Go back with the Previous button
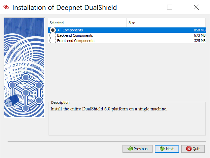 click(137, 149)
